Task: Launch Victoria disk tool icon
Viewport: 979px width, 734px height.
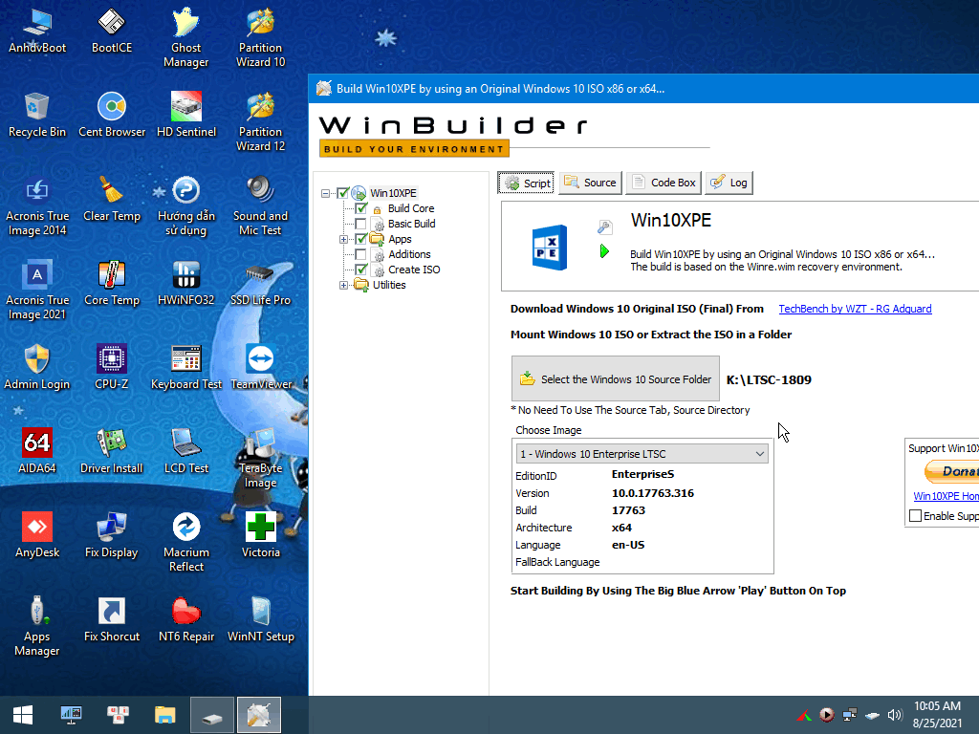Action: pos(260,535)
